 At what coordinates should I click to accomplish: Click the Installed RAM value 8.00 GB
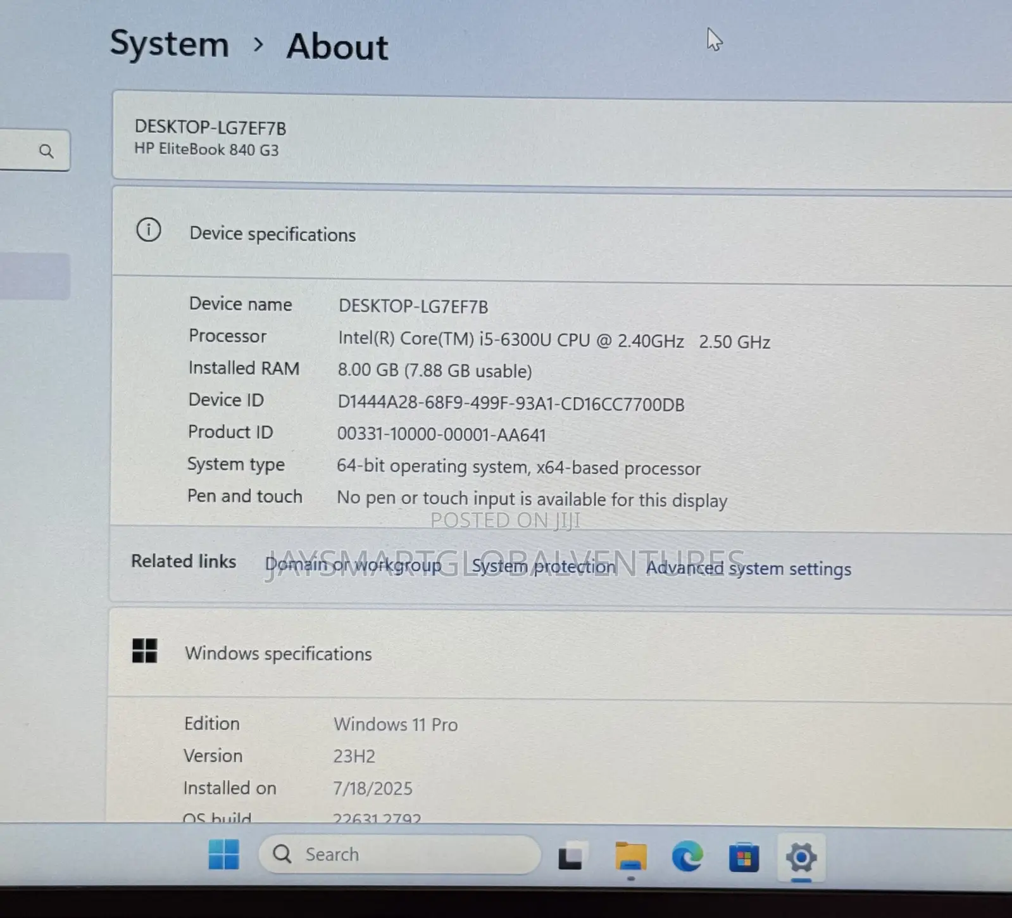[x=435, y=370]
